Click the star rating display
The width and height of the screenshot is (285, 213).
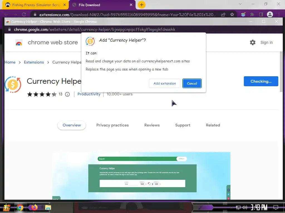pyautogui.click(x=42, y=94)
